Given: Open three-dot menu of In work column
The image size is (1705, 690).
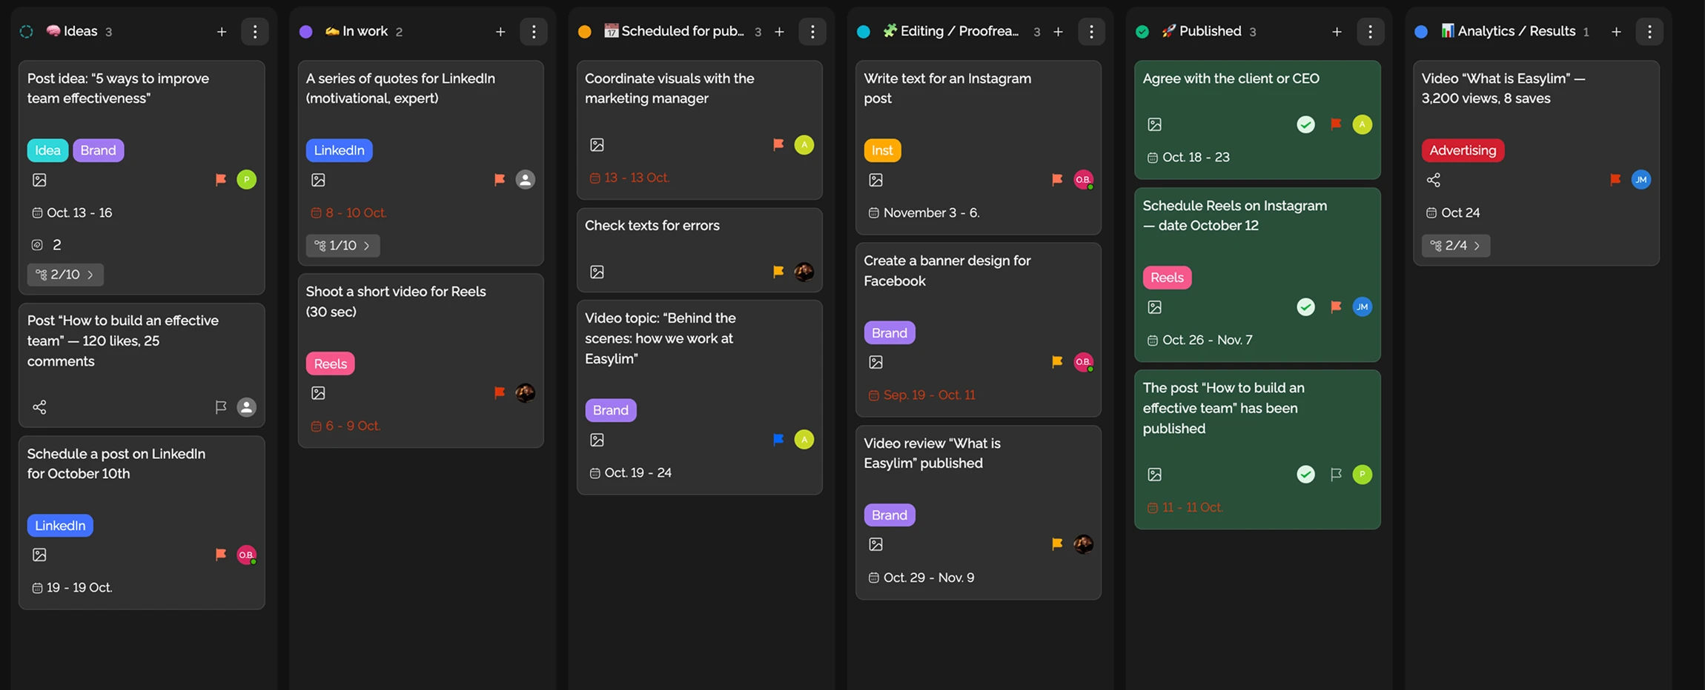Looking at the screenshot, I should click(x=534, y=32).
